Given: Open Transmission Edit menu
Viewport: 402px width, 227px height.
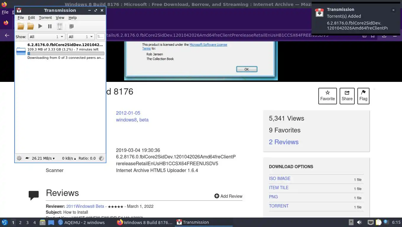Looking at the screenshot, I should tap(31, 18).
